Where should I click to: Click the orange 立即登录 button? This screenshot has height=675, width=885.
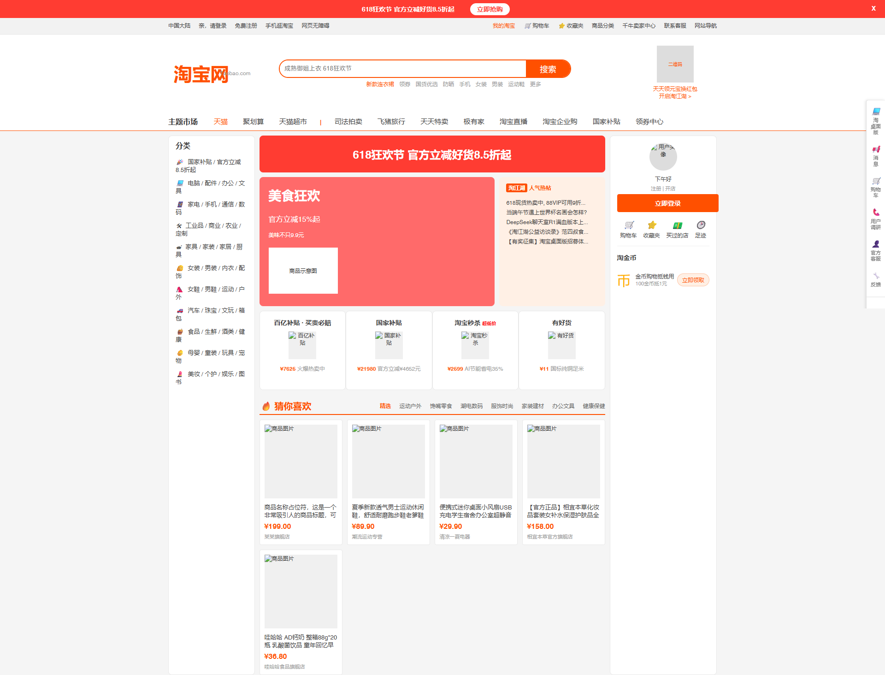click(x=667, y=203)
